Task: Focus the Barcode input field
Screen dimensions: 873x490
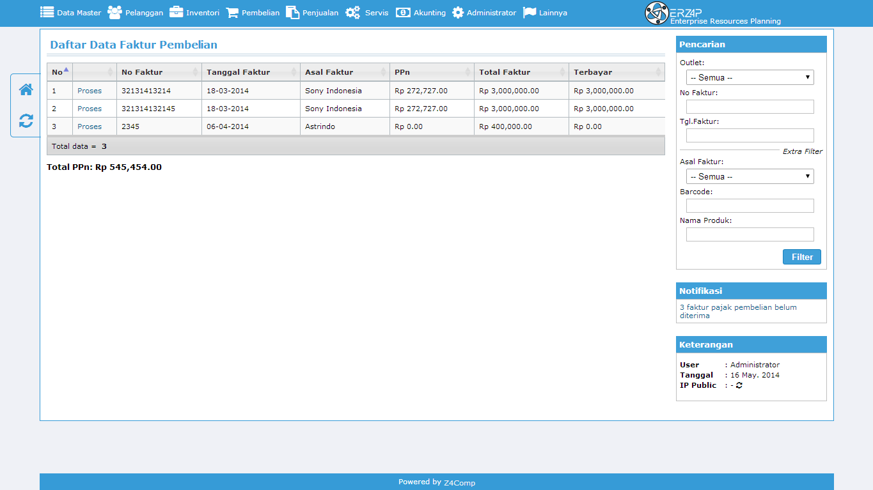Action: [750, 206]
